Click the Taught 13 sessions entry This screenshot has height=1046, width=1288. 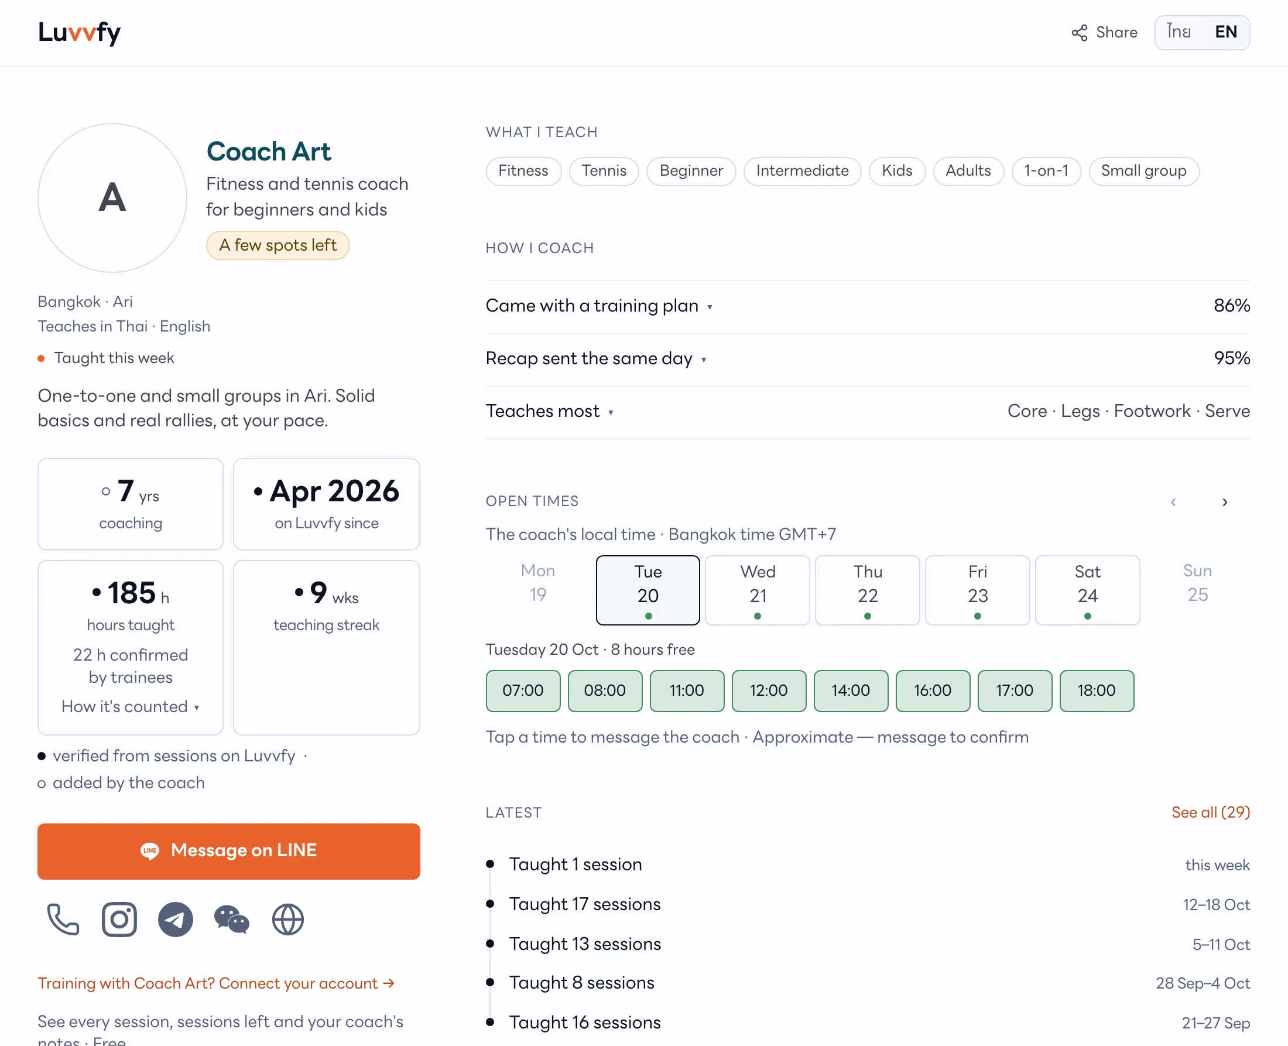pyautogui.click(x=868, y=944)
